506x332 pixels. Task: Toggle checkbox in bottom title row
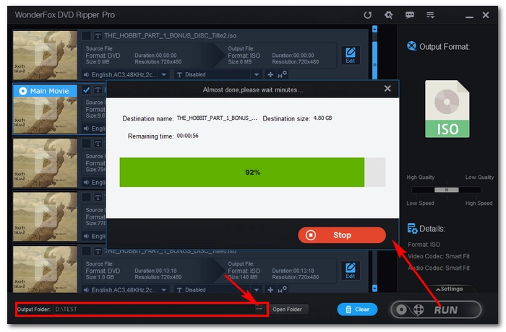click(86, 250)
